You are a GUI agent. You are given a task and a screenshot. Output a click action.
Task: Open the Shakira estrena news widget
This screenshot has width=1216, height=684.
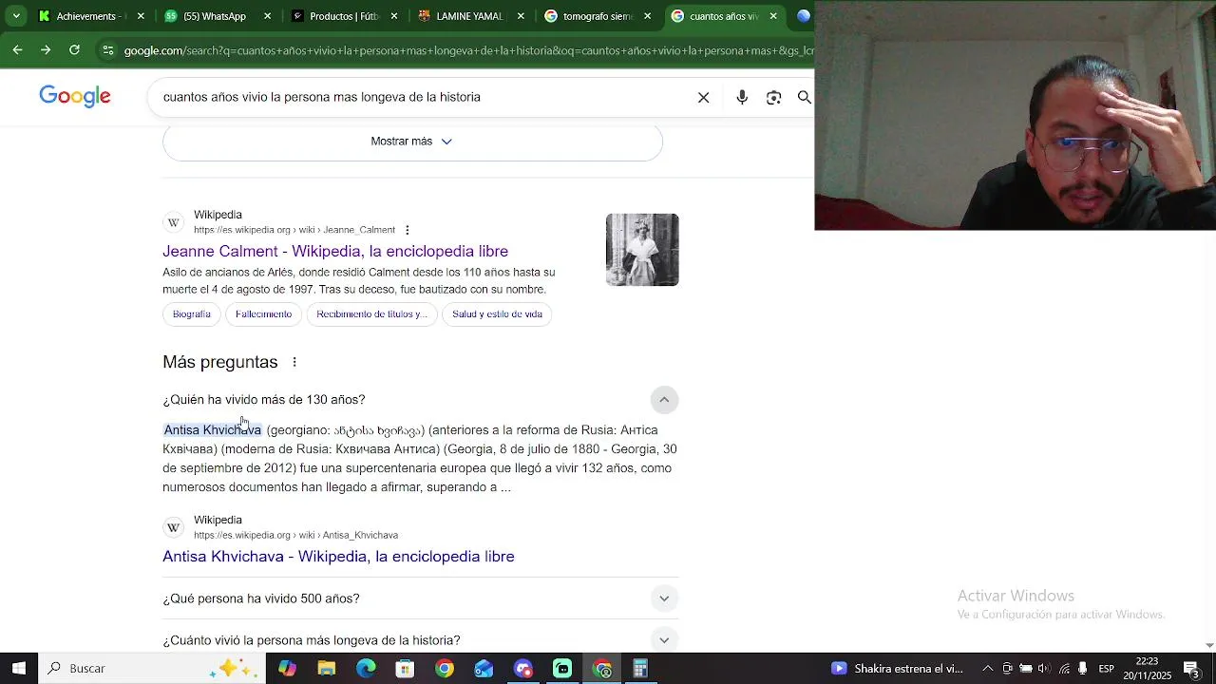pos(898,669)
